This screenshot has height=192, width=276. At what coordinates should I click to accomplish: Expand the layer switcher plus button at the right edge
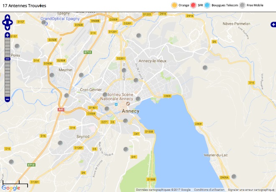pos(273,25)
